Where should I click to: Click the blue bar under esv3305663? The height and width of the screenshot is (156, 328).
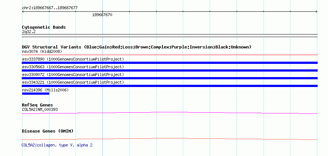point(170,70)
